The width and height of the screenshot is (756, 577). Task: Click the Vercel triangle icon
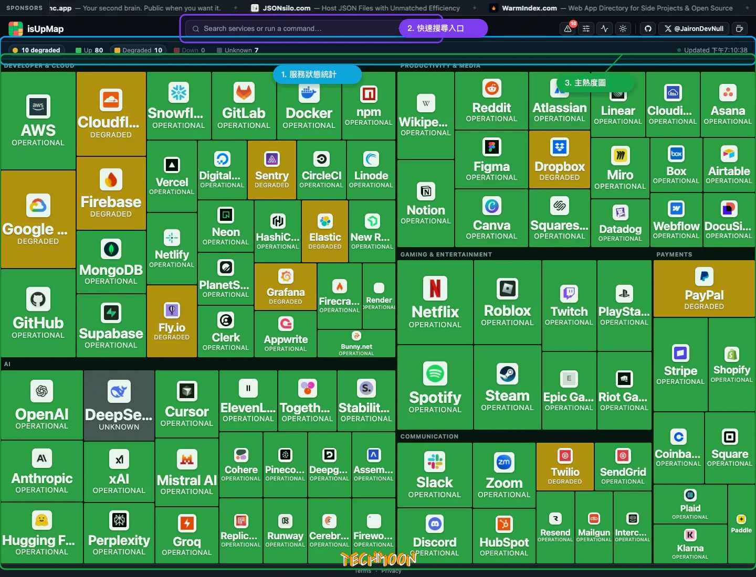[172, 165]
